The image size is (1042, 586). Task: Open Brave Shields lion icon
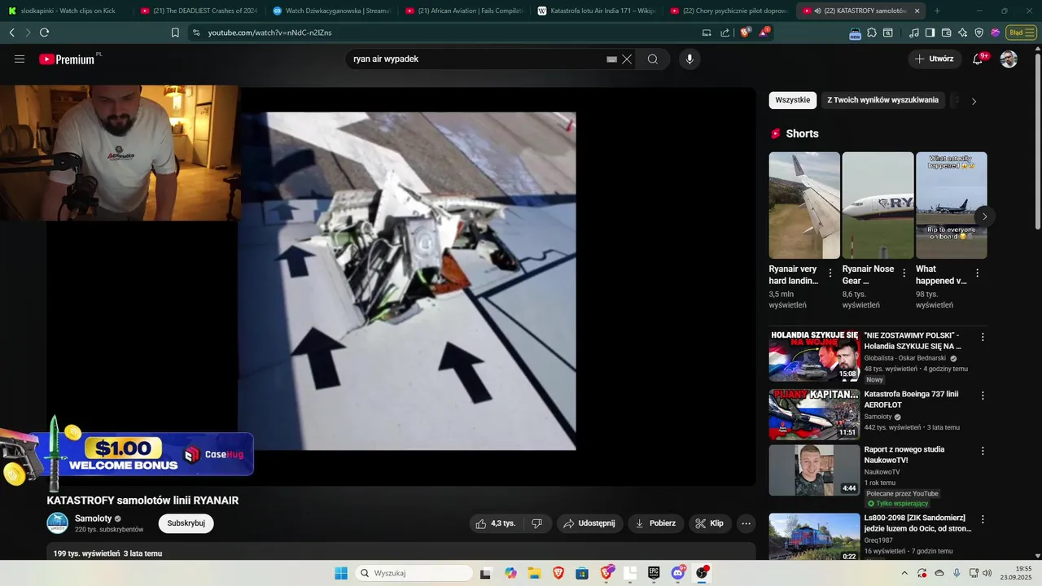[x=745, y=33]
